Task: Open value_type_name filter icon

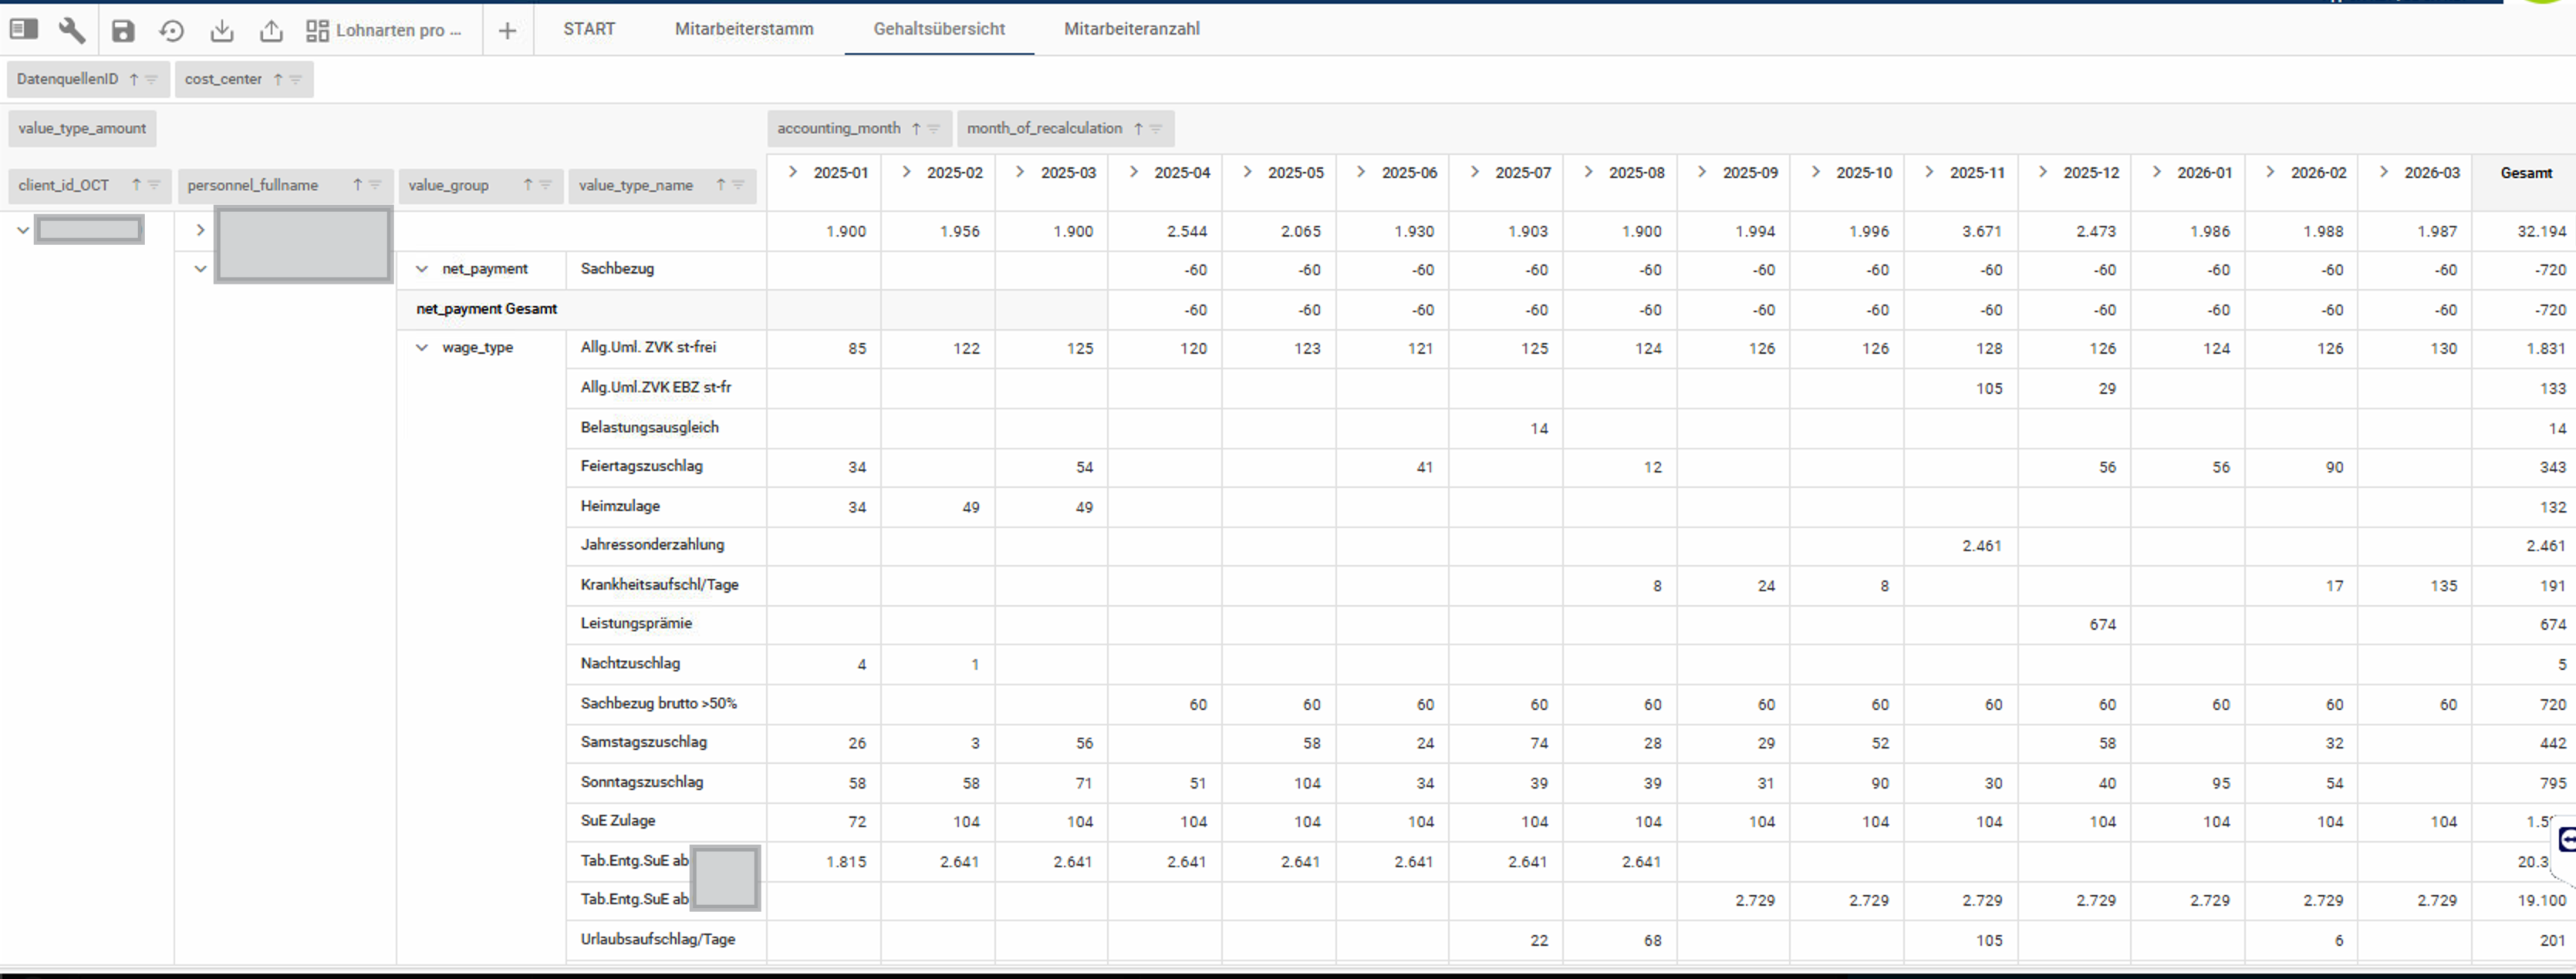Action: (x=738, y=185)
